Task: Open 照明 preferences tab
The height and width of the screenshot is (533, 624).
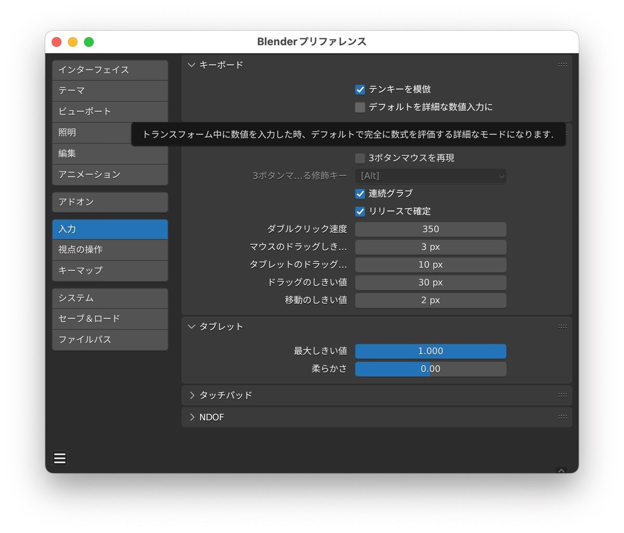Action: [92, 132]
